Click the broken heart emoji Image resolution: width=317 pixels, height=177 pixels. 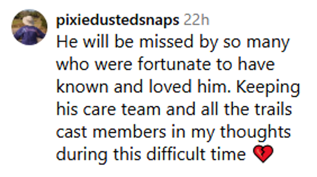(264, 153)
